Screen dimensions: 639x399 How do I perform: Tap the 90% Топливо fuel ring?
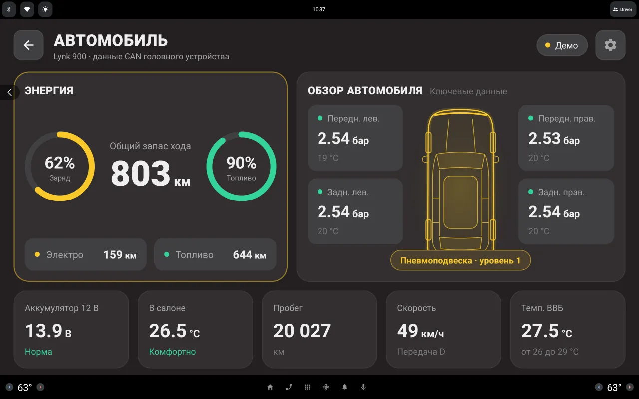coord(241,167)
